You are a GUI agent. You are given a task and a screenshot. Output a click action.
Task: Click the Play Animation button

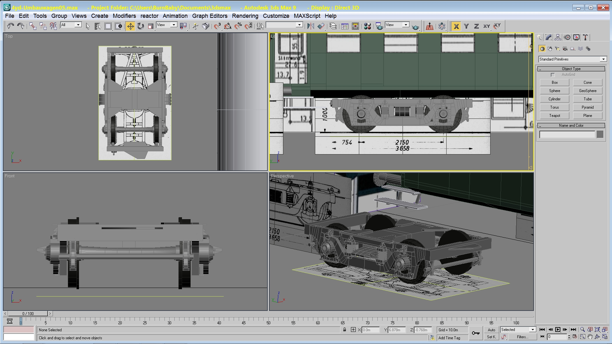pos(557,330)
